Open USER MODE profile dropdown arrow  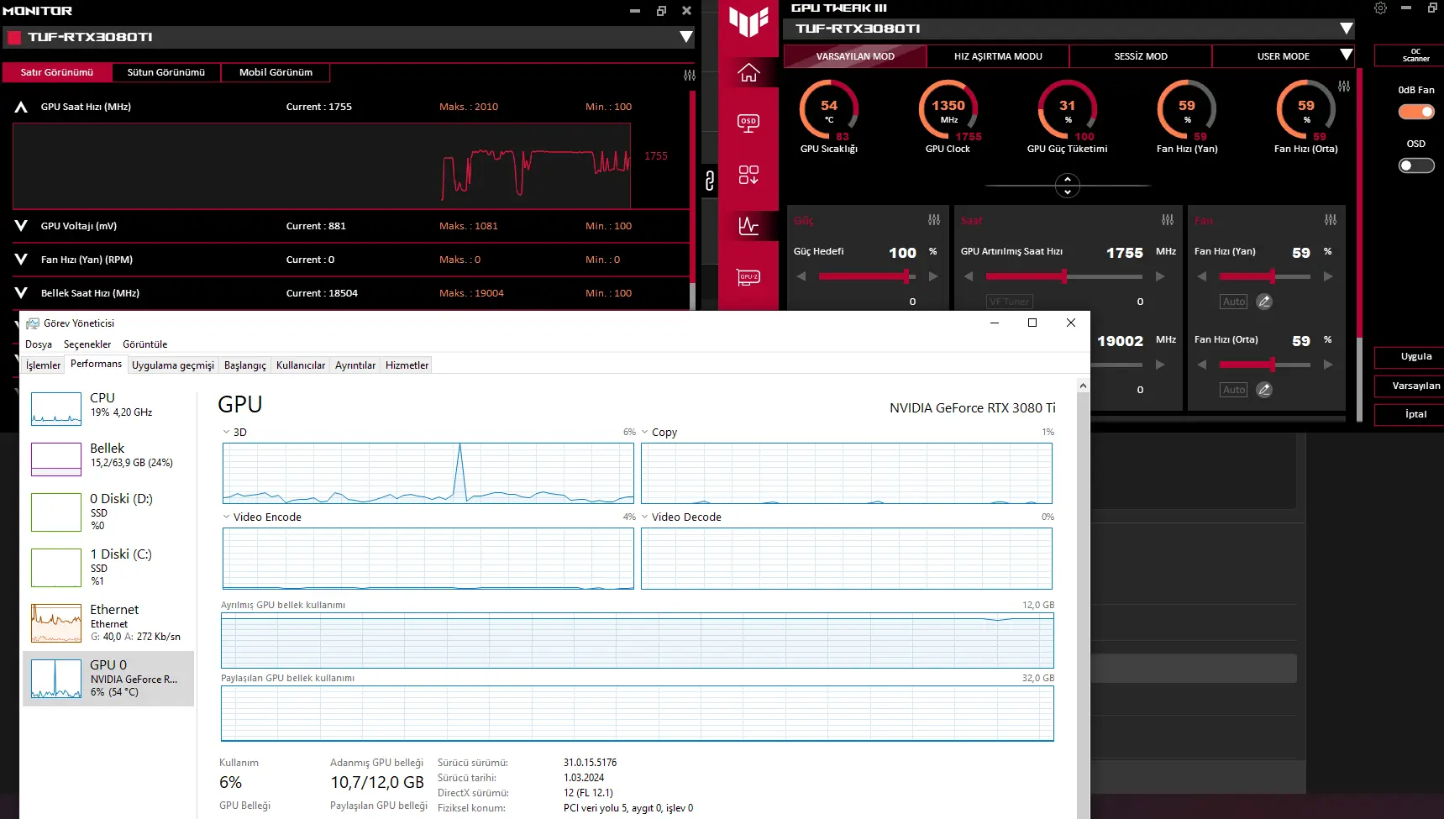(1347, 55)
